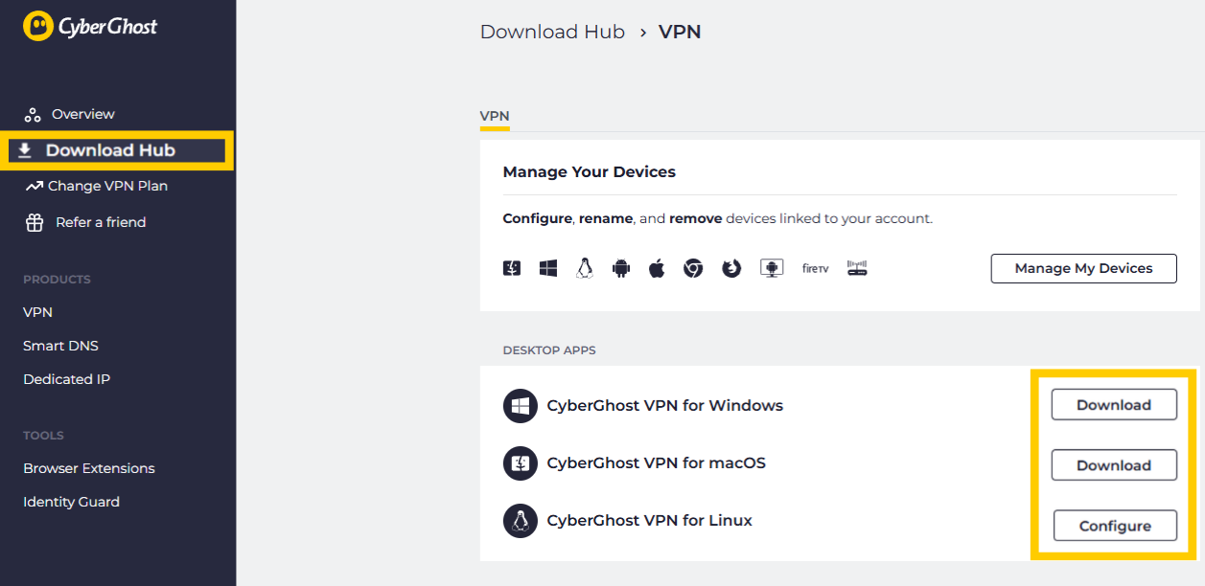
Task: Click the Linux penguin device icon
Action: 585,268
